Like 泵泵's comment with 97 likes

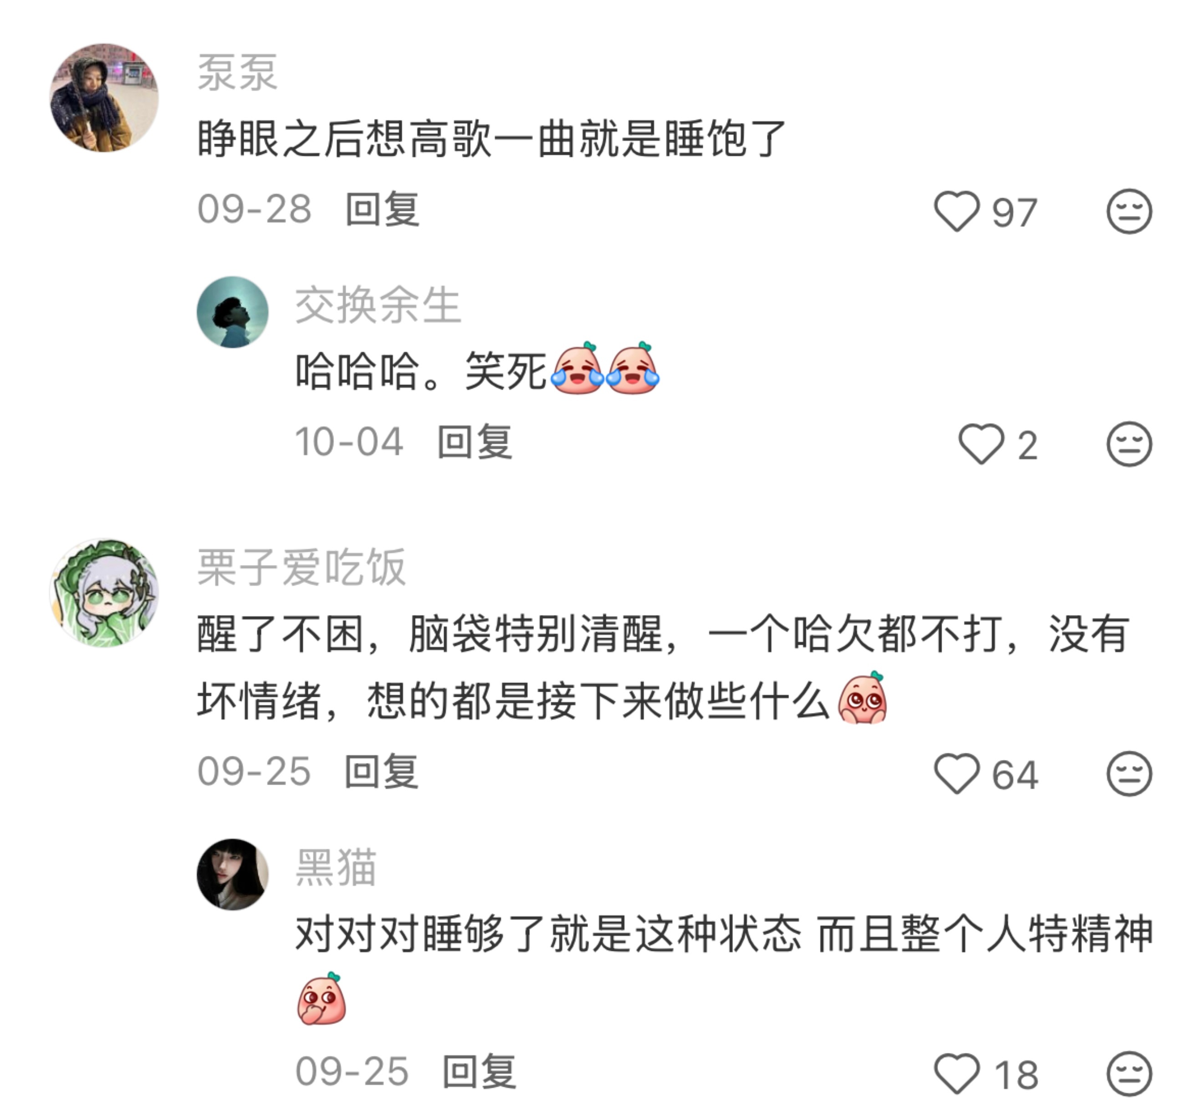pos(957,211)
